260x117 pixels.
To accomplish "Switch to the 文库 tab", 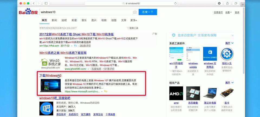I will pos(124,20).
